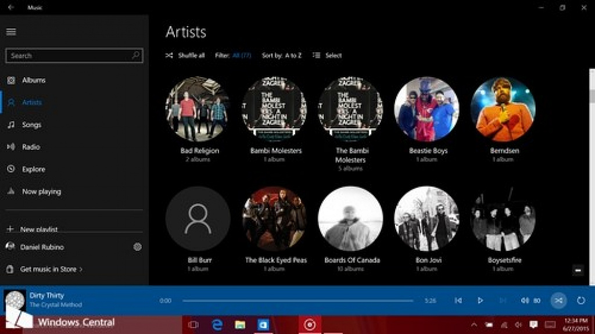Click the Boards Of Canada name text

(x=352, y=260)
